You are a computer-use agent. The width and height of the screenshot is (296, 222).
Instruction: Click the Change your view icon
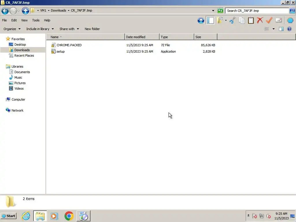266,29
